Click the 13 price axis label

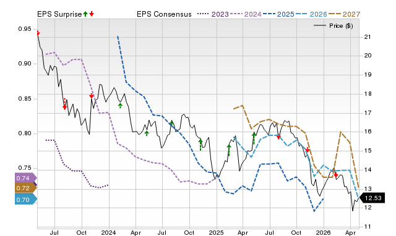tap(368, 188)
